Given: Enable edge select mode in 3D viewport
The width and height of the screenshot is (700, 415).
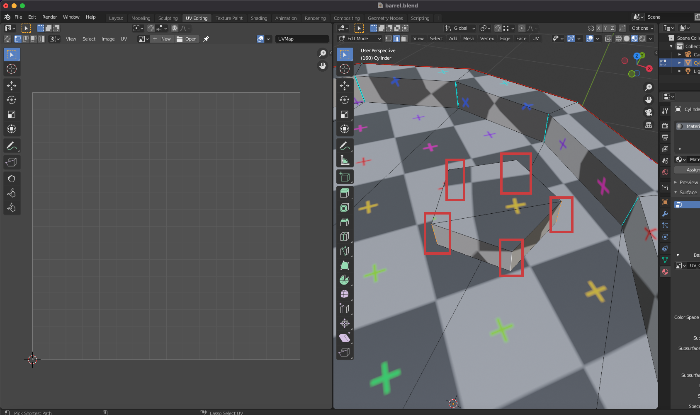Looking at the screenshot, I should click(x=396, y=39).
